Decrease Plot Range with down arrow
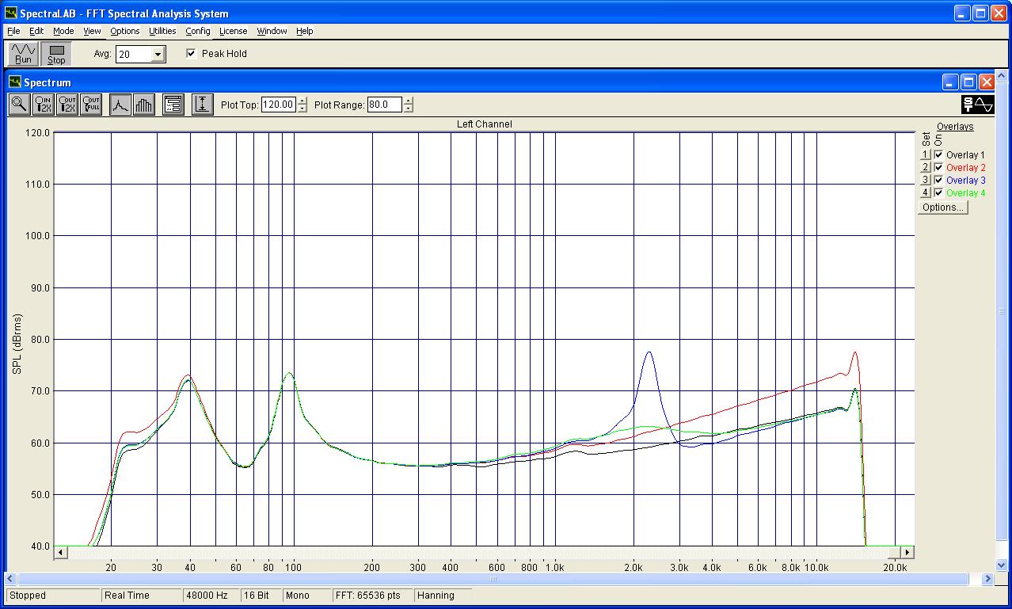Screen dimensions: 1012x609 coord(408,108)
